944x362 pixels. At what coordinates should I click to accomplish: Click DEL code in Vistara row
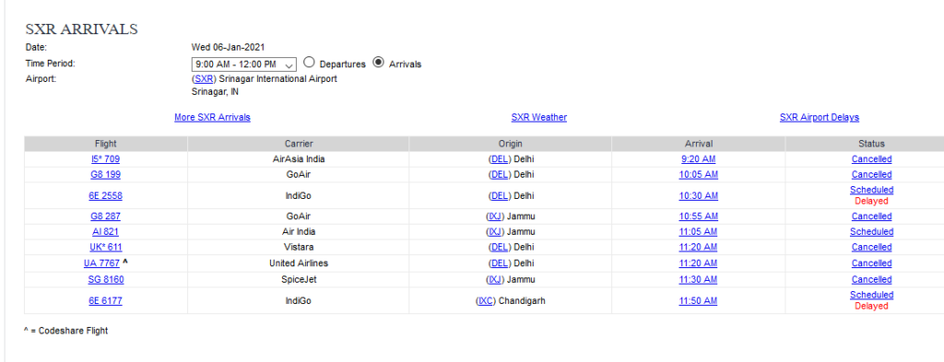[499, 247]
